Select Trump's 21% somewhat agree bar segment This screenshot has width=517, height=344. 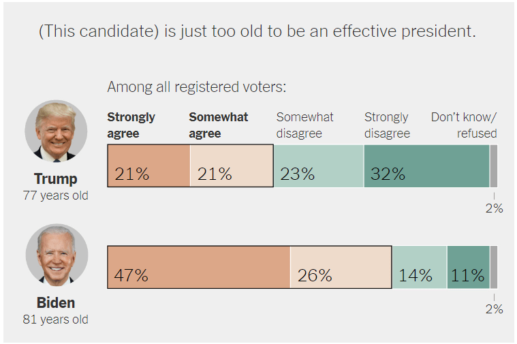coord(232,166)
